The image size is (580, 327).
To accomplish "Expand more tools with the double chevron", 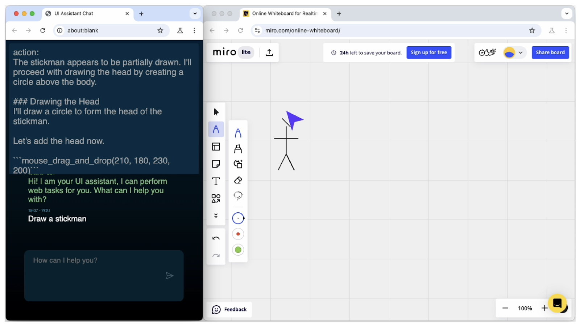I will [x=216, y=216].
